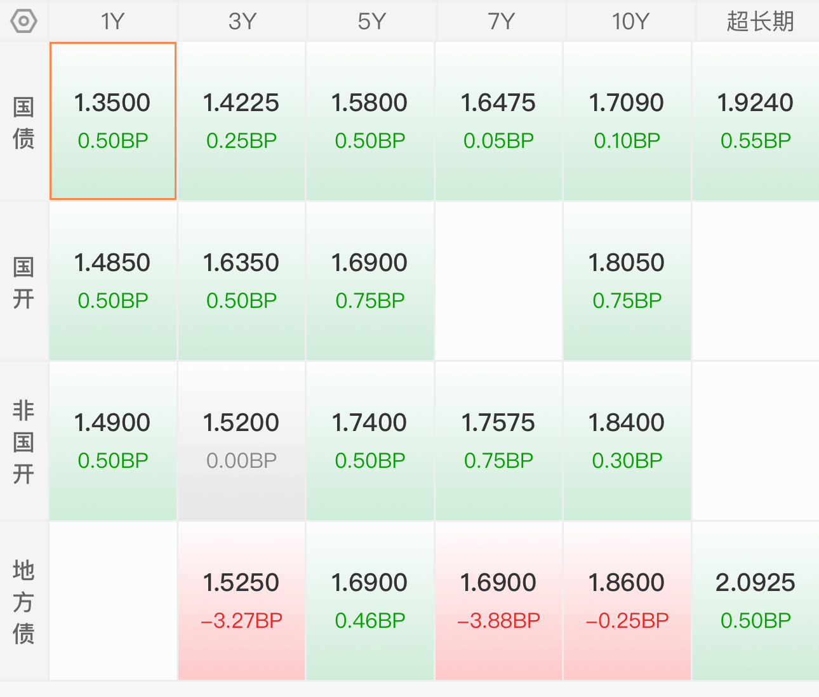
Task: Open the 国开 10Y cell showing 1.8050
Action: click(627, 281)
